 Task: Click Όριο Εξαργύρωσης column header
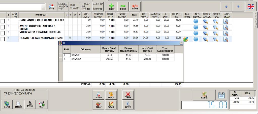click(x=165, y=49)
